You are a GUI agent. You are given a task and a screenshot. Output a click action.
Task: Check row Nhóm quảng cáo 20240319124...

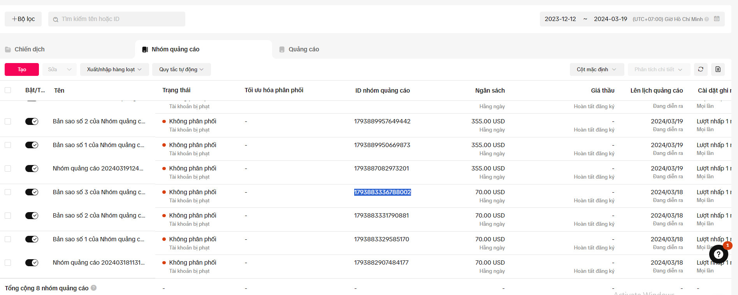pos(8,169)
